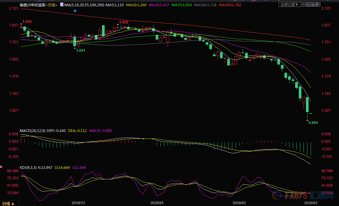Click the icon with right-pointing arrow
Screen dimensions: 339x206
[x=318, y=4]
